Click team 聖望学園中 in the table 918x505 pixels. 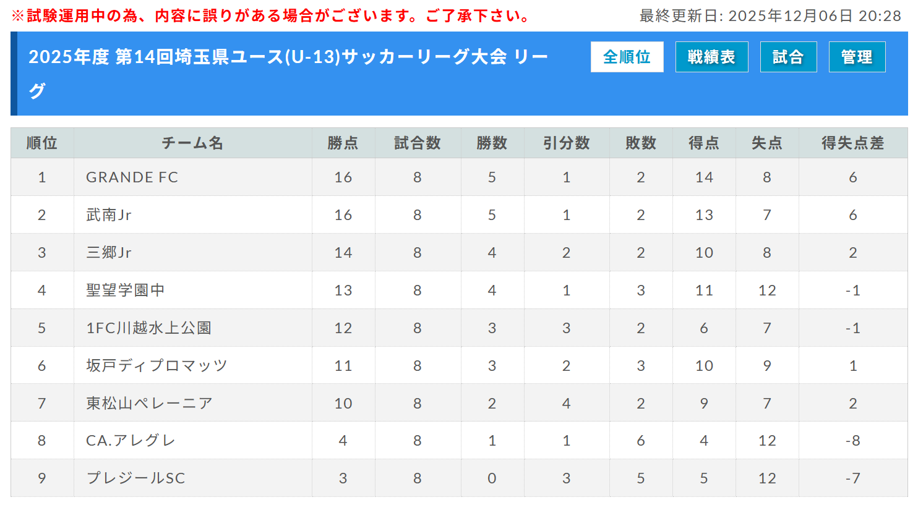click(x=125, y=291)
